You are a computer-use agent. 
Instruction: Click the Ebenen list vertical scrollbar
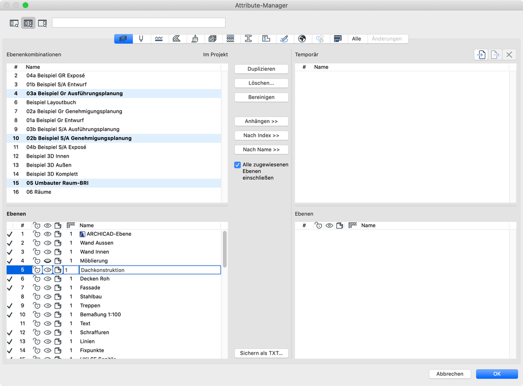click(x=225, y=249)
